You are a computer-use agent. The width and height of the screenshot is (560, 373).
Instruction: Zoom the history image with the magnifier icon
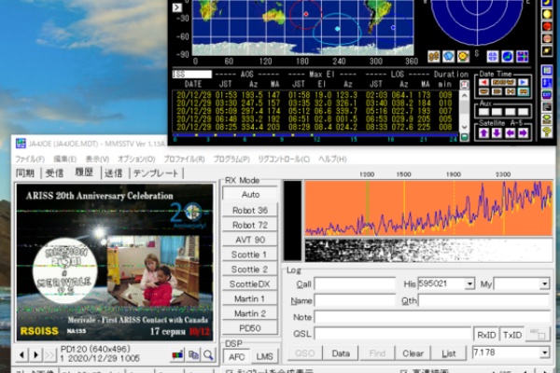click(208, 354)
